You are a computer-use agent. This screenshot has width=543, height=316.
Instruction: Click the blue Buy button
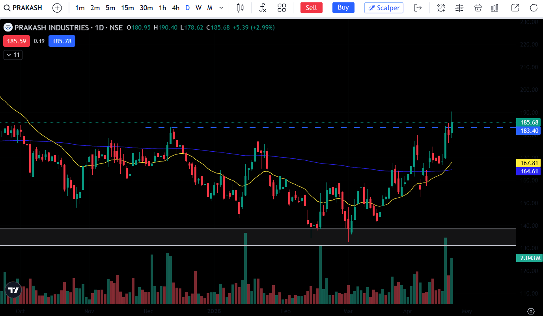pos(343,8)
